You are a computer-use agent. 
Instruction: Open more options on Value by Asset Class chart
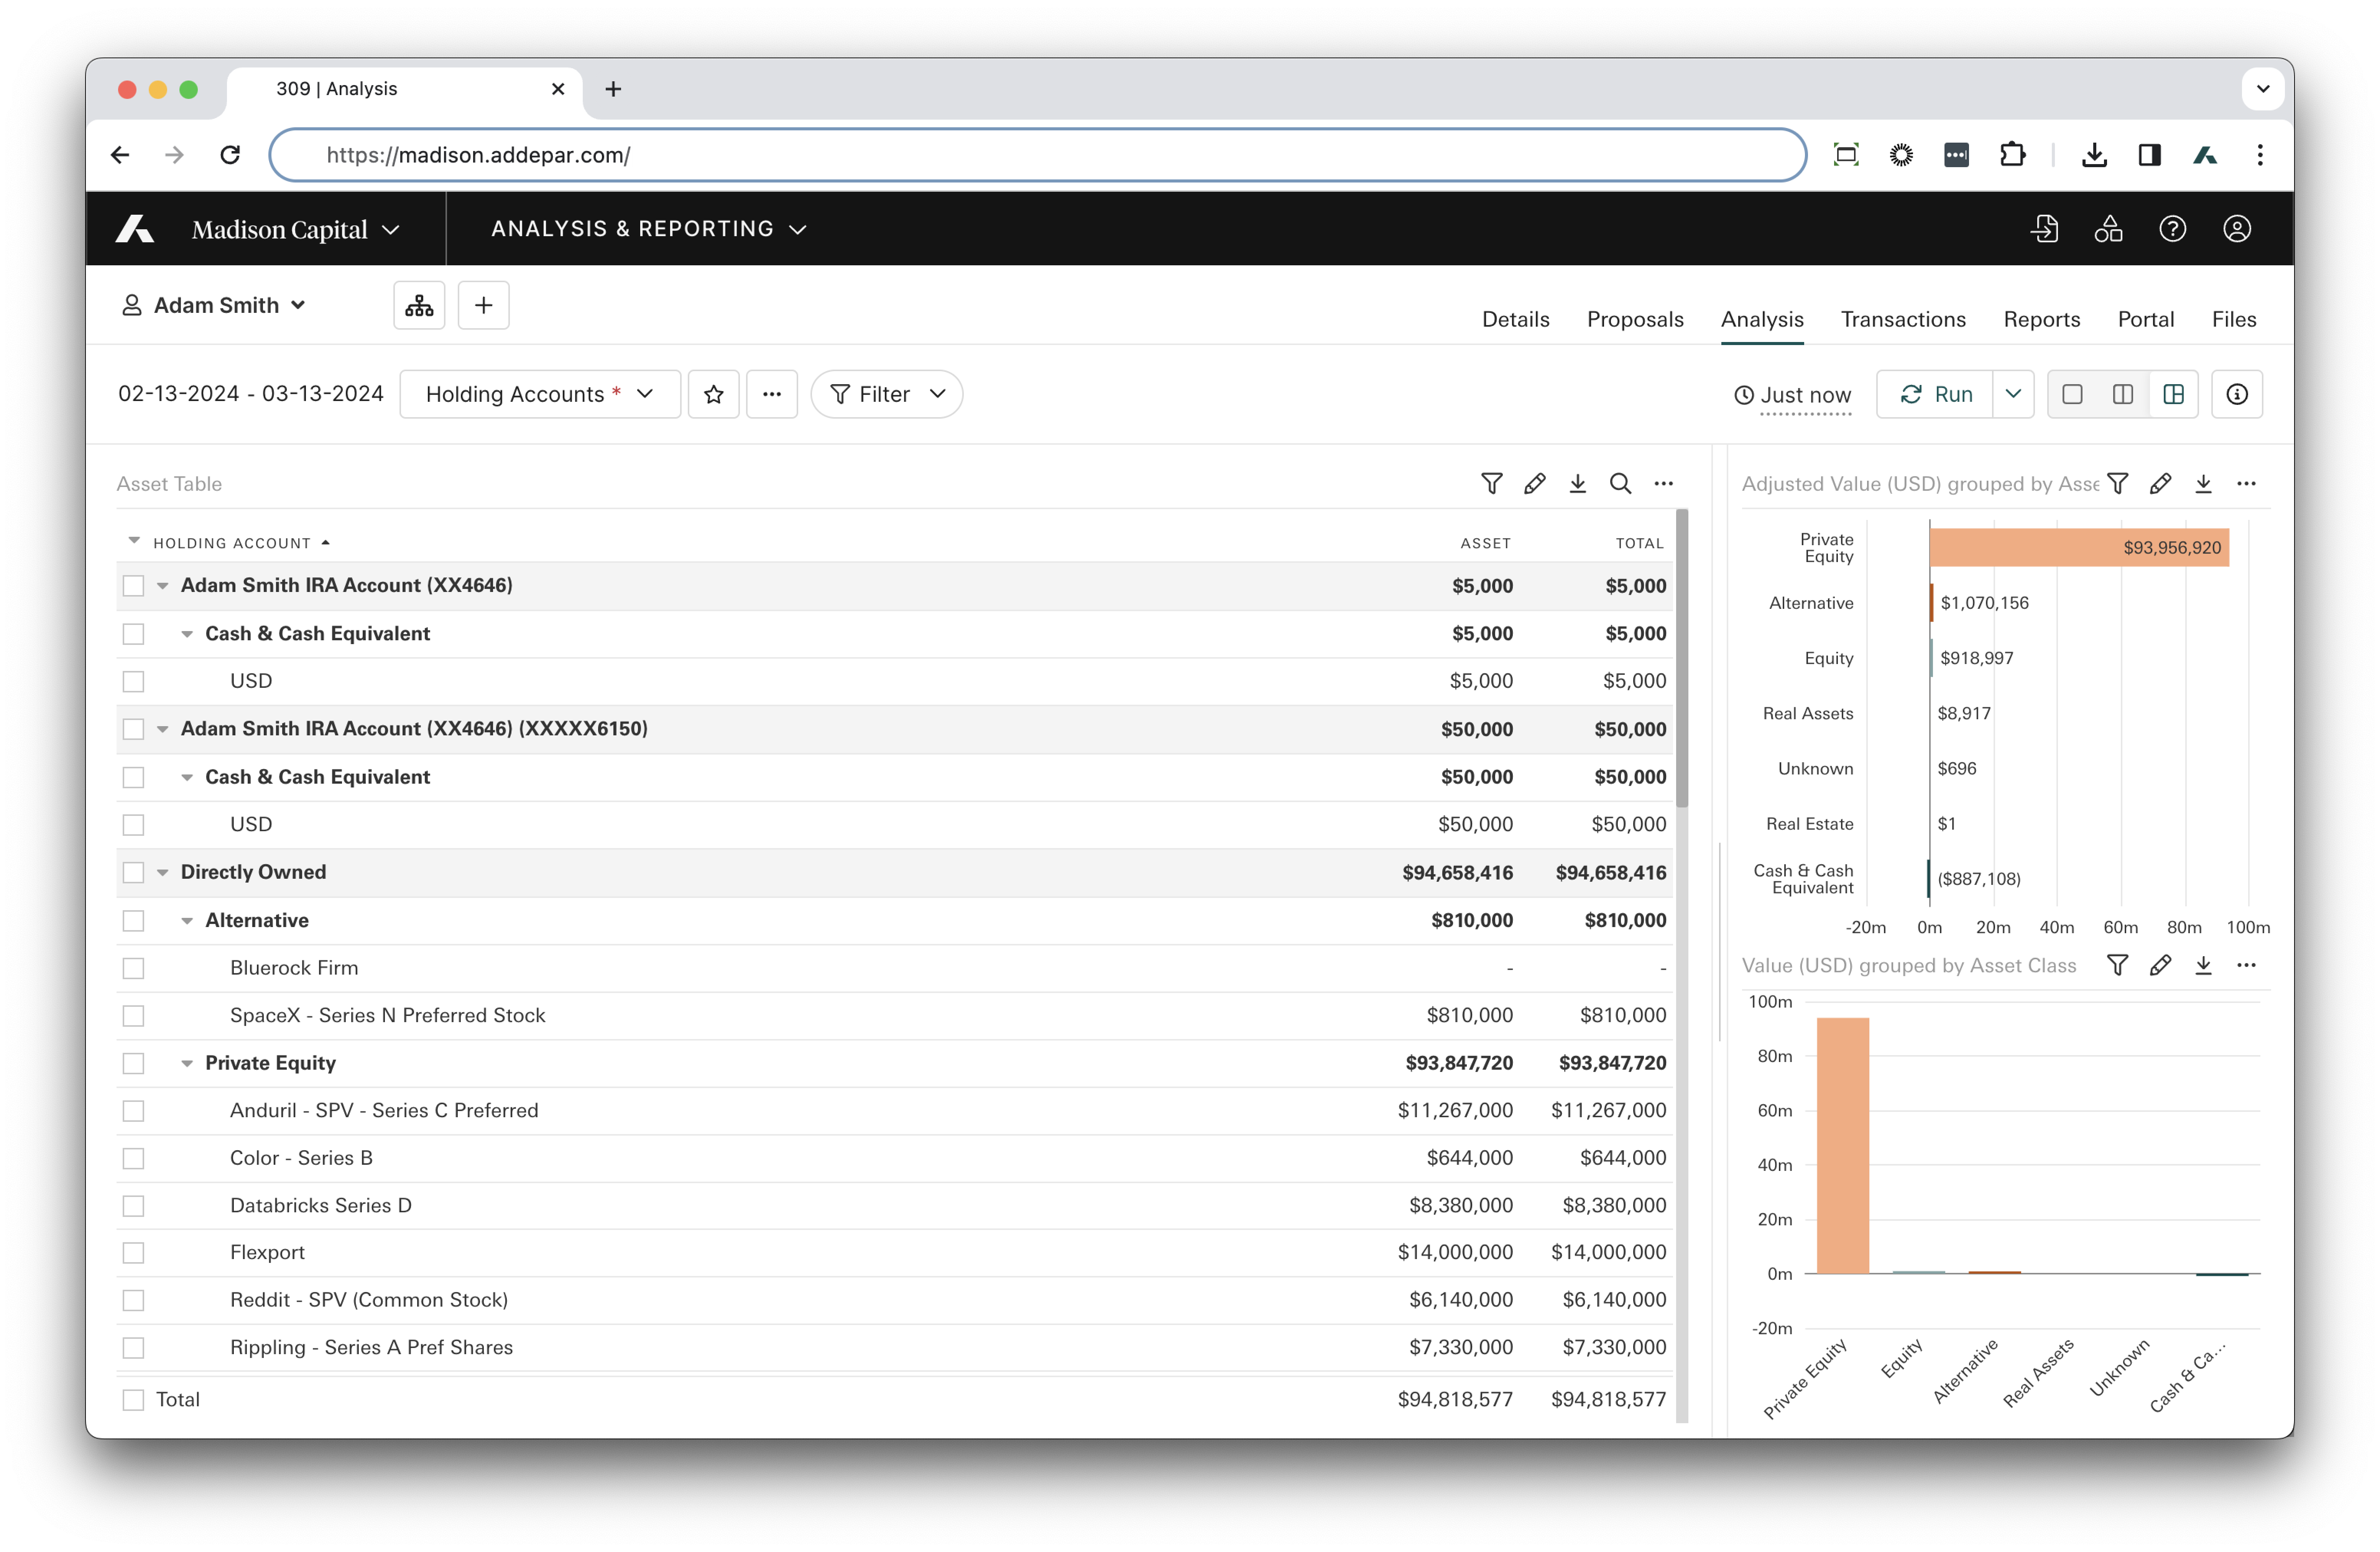coord(2246,965)
